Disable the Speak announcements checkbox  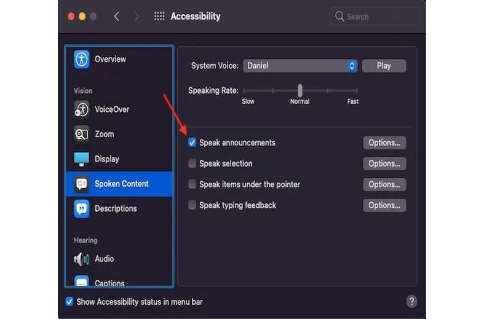[192, 143]
